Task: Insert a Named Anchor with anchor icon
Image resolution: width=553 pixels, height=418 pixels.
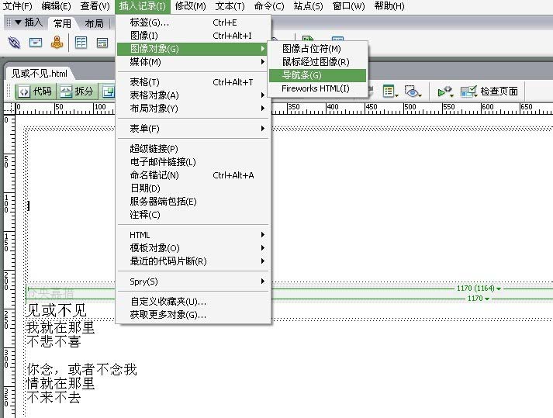Action: point(56,42)
